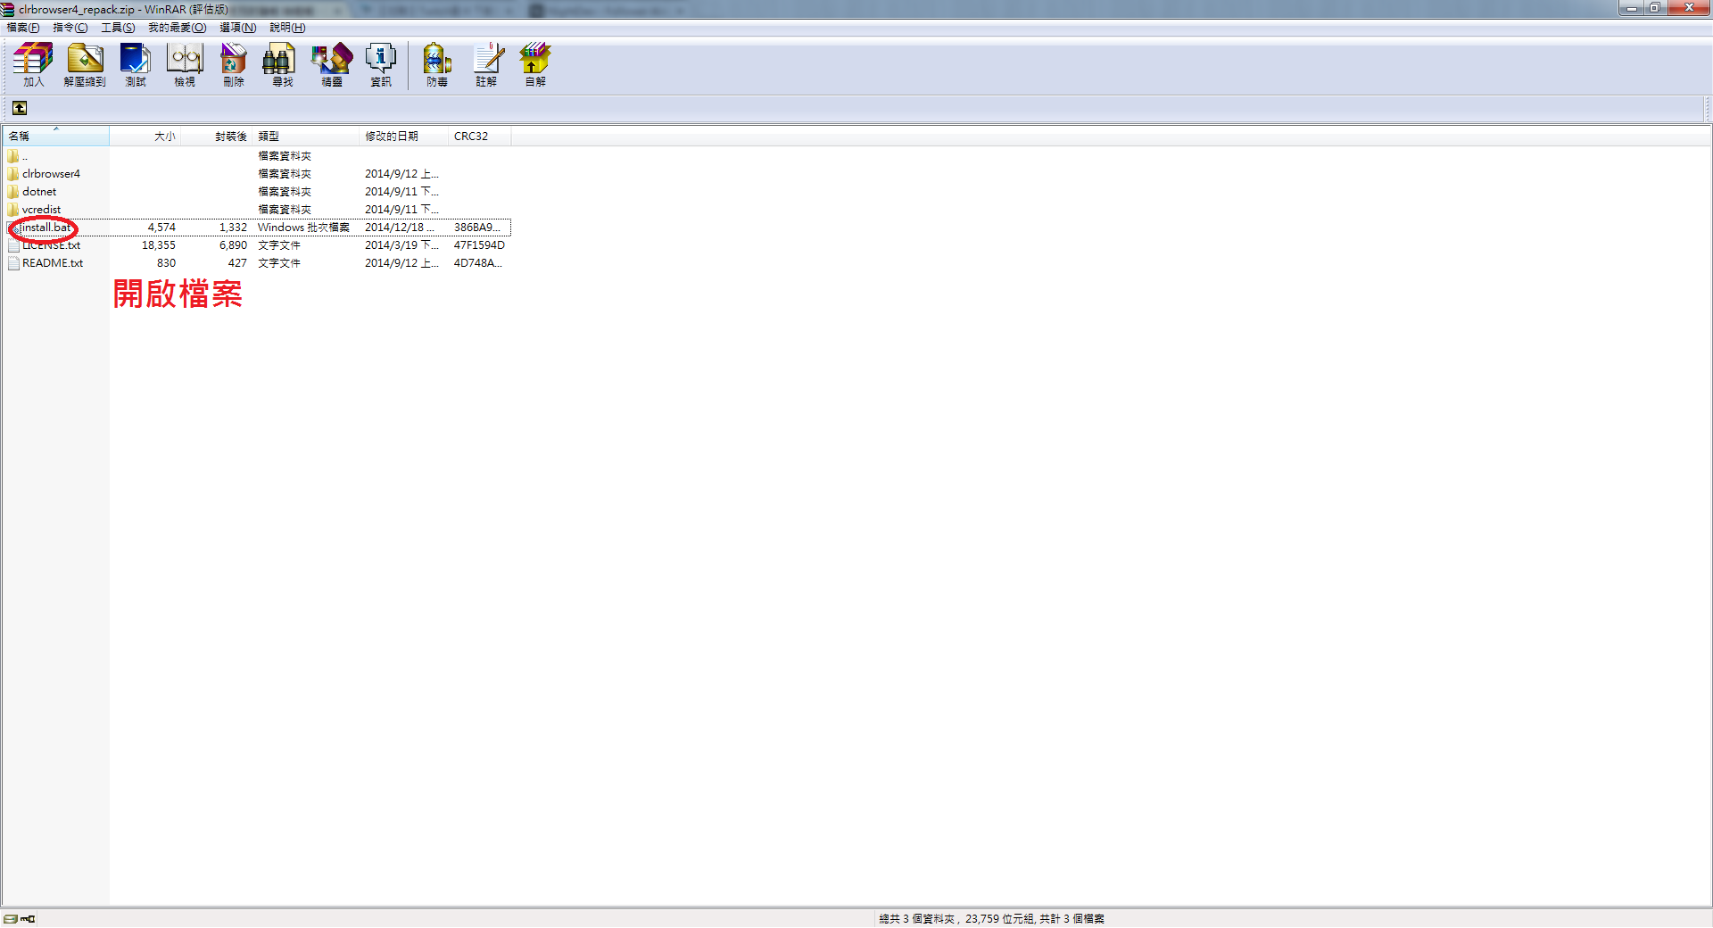The image size is (1713, 928).
Task: Open the 說明(H) menu
Action: [287, 28]
